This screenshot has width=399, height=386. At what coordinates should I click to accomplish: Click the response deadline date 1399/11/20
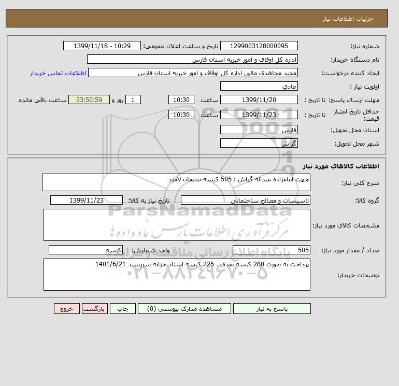259,100
